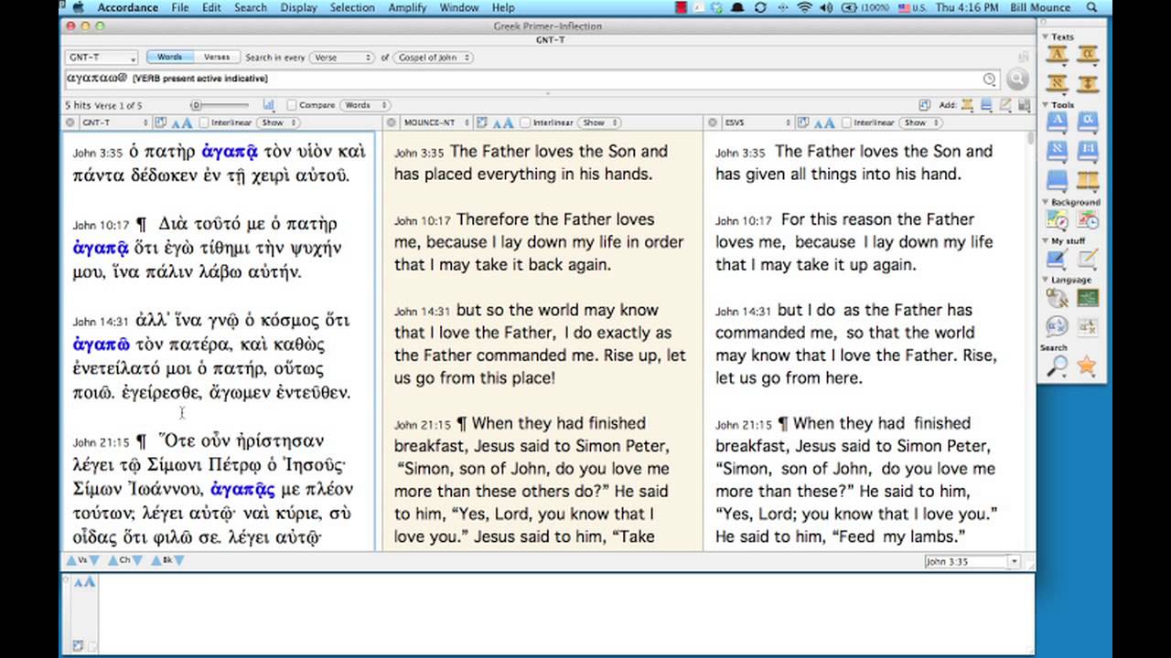The height and width of the screenshot is (658, 1171).
Task: Click the speech bubble icon in Language
Action: point(1058,326)
